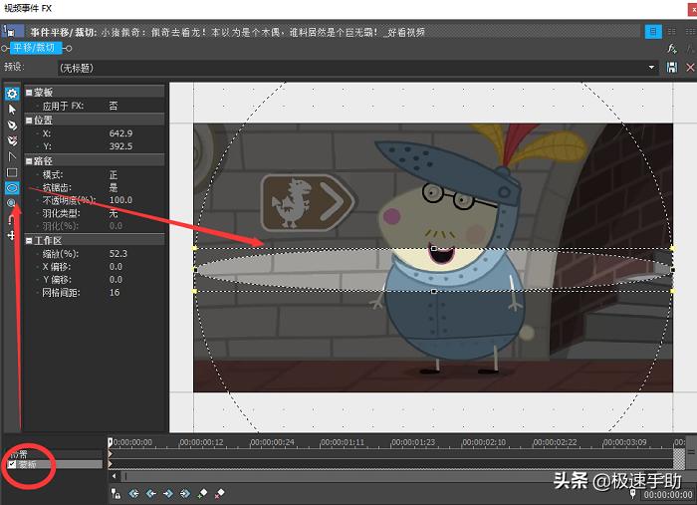
Task: Click the Delete Keyframe diamond X icon
Action: (219, 493)
